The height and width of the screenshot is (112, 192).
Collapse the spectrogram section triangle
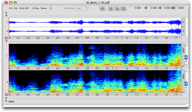(x=6, y=41)
